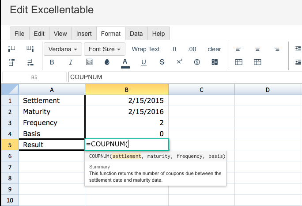
Task: Select the center align icon
Action: (x=257, y=49)
